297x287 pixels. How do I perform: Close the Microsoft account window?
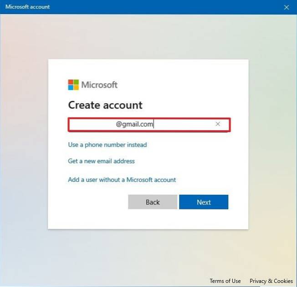[x=287, y=7]
